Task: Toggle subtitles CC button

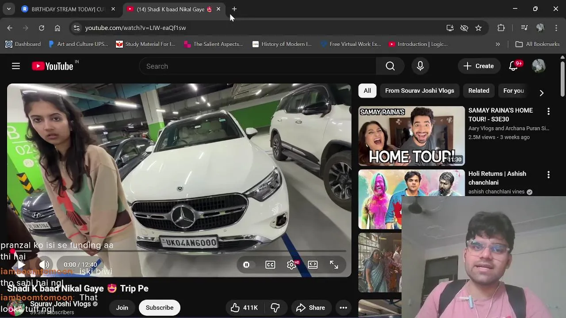Action: tap(270, 265)
